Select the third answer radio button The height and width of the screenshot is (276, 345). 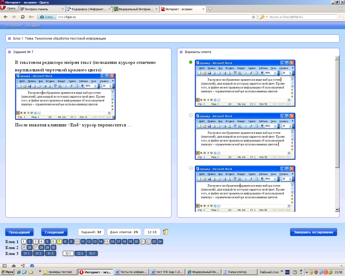tap(191, 168)
